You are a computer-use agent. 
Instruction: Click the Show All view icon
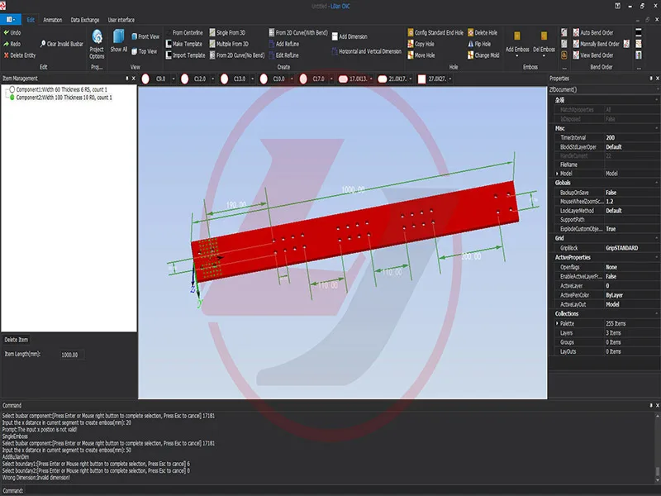click(118, 37)
